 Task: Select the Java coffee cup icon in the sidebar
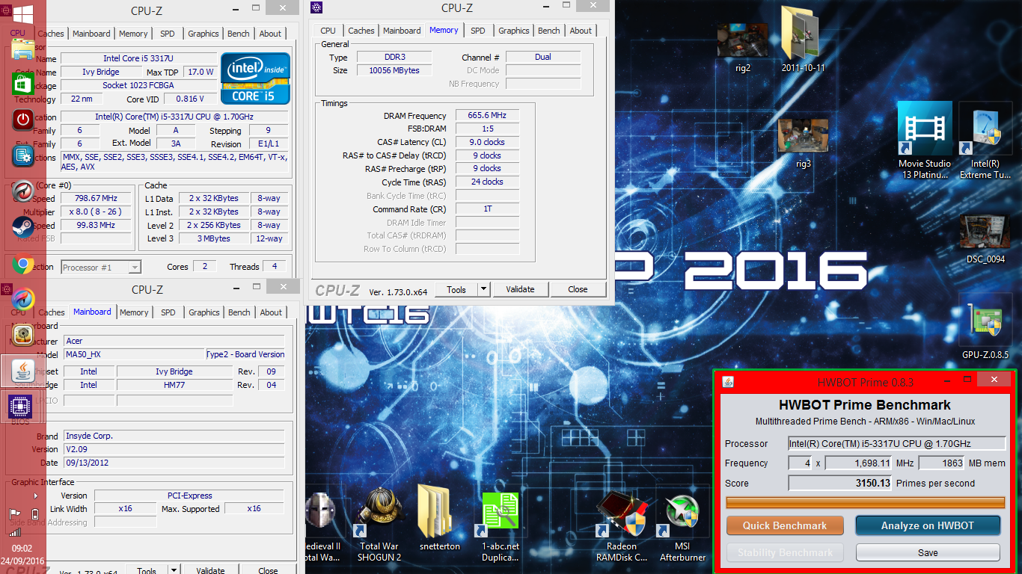pos(23,371)
